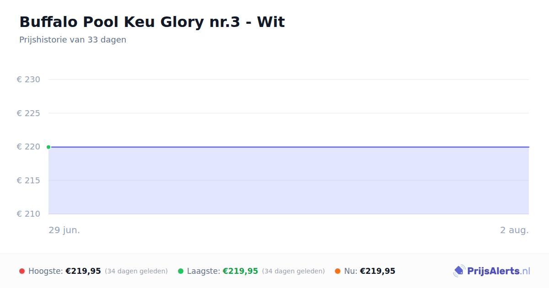The width and height of the screenshot is (549, 288).
Task: Click the € 225 axis label
Action: (x=28, y=113)
